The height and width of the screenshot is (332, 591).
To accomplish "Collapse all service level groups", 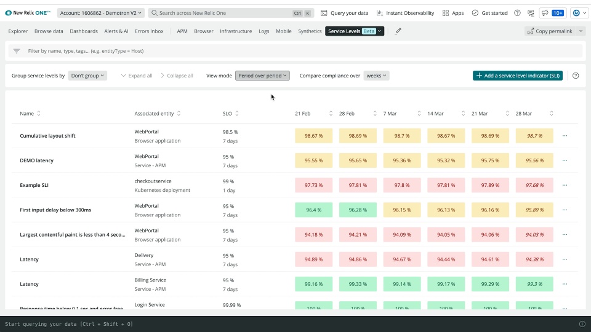I will tap(177, 76).
